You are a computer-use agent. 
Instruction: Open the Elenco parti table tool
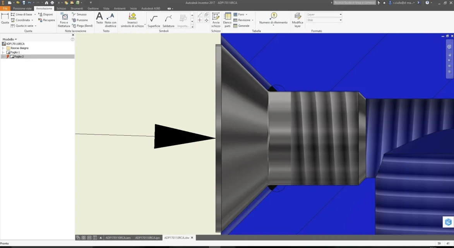[x=227, y=20]
